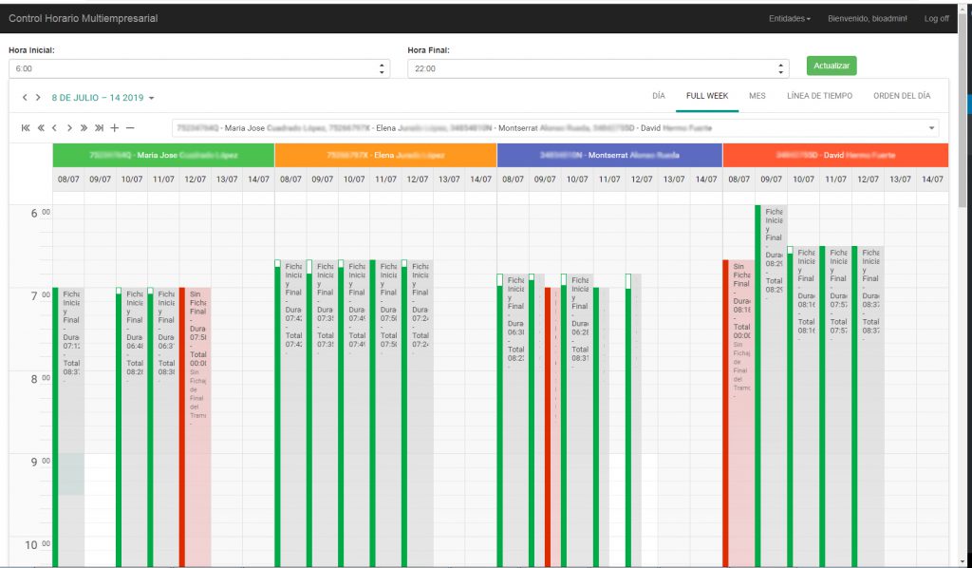Click 09/07 date header under David
The image size is (972, 568).
pos(771,180)
